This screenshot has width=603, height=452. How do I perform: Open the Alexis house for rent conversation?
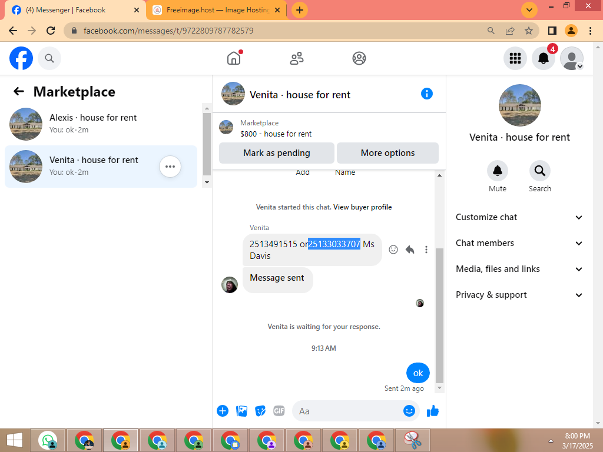[x=101, y=124]
